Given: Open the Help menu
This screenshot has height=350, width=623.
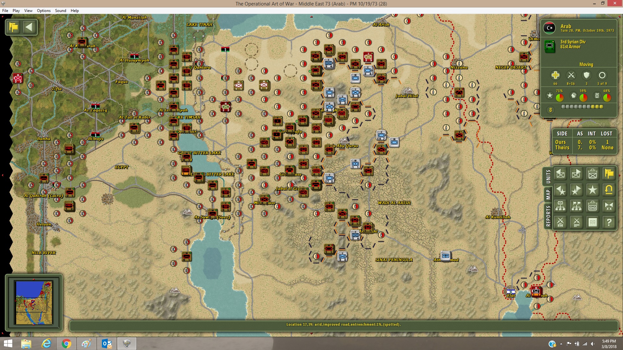Looking at the screenshot, I should (x=75, y=11).
